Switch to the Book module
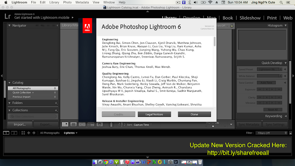The width and height of the screenshot is (295, 166). click(228, 18)
